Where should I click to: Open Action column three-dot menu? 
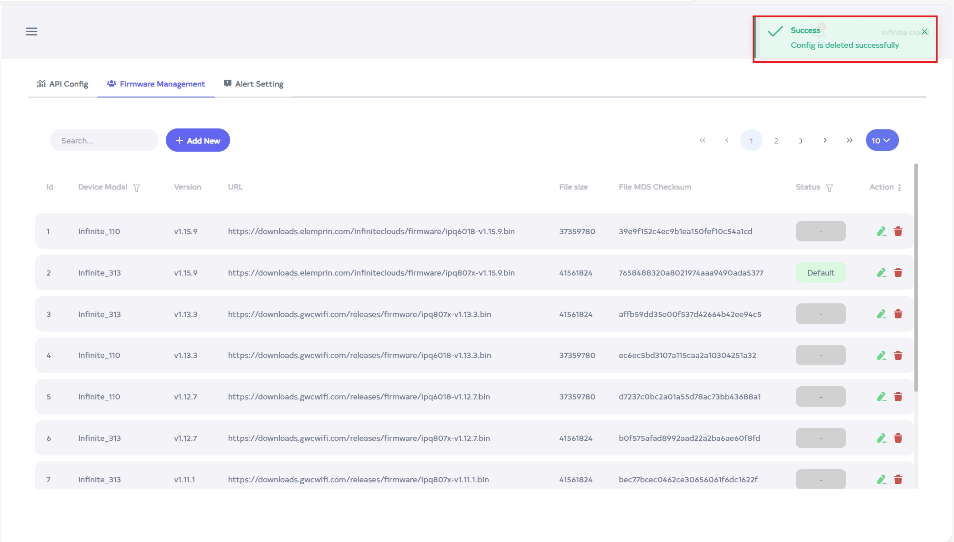coord(899,188)
